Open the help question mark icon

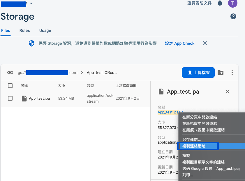[x=233, y=16]
